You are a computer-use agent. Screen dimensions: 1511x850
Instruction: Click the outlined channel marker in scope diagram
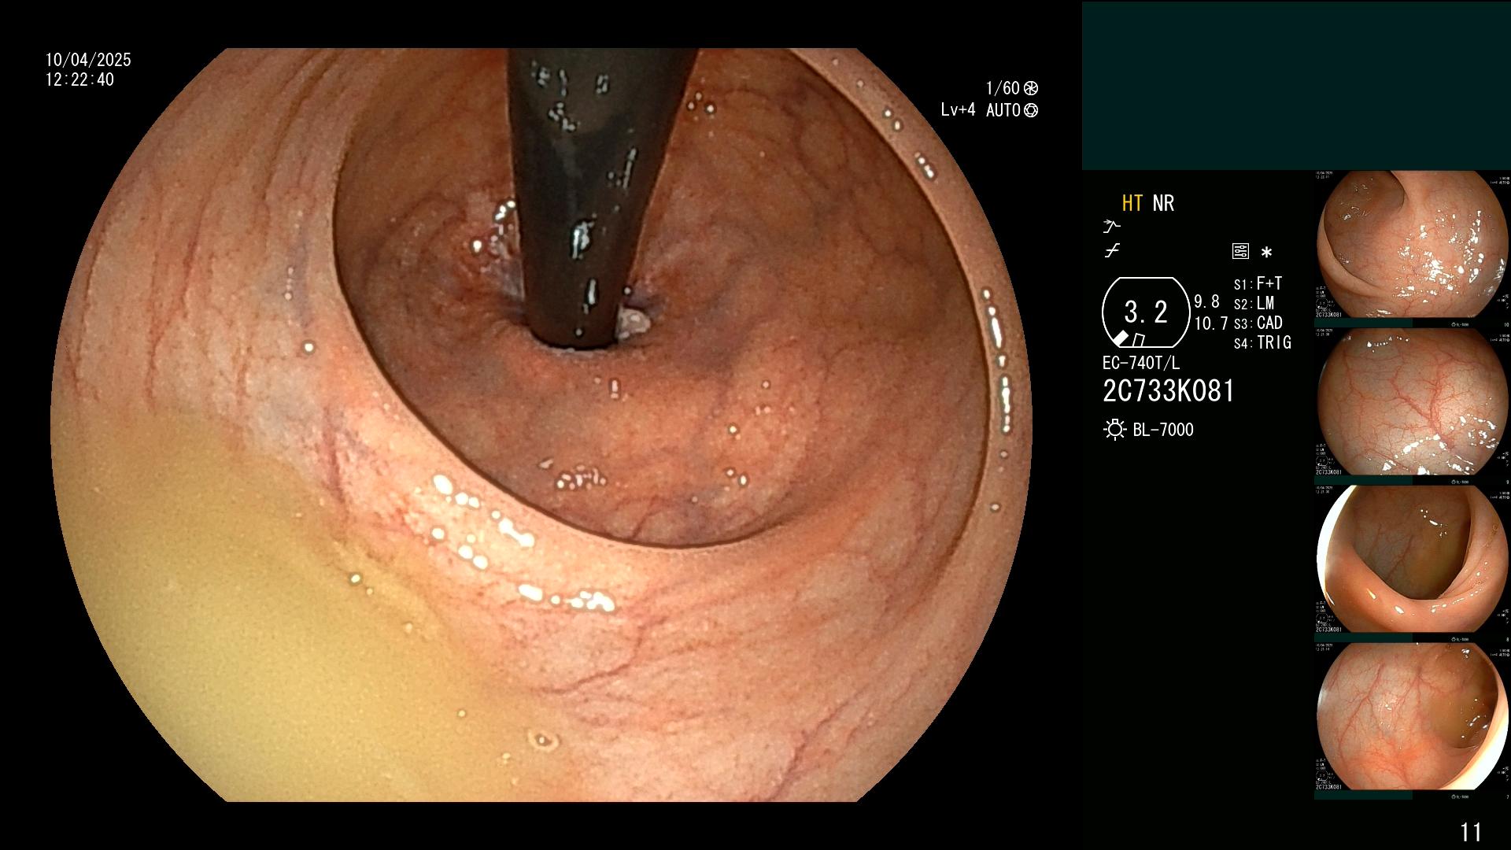(x=1139, y=340)
